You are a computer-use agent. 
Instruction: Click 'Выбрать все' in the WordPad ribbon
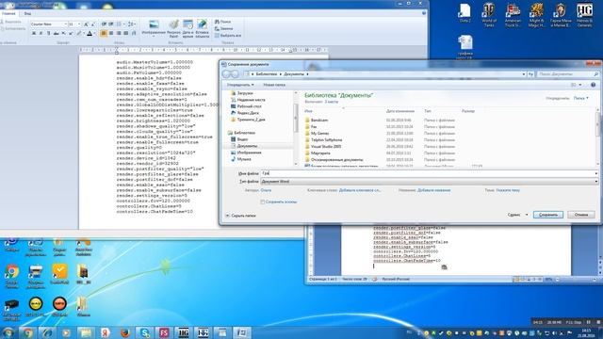coord(228,36)
